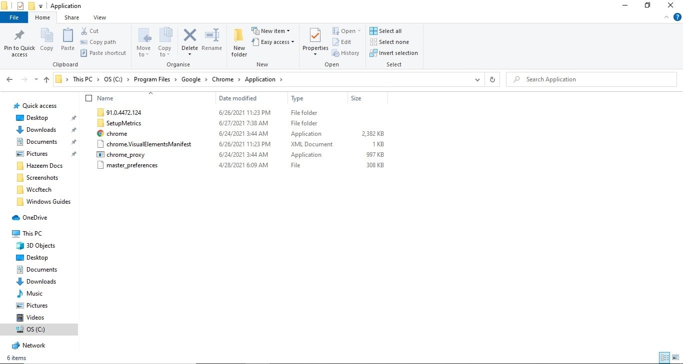Select the 91.0.4472.124 folder
This screenshot has height=364, width=683.
123,113
